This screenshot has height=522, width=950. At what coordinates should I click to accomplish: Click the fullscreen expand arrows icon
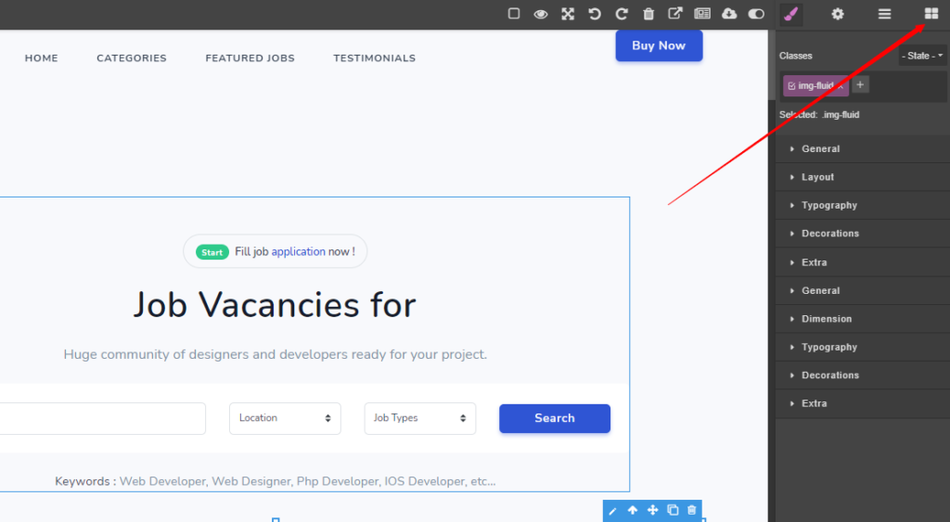[568, 14]
